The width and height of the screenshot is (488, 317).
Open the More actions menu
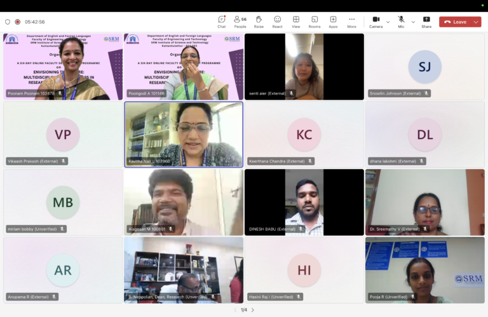point(351,22)
